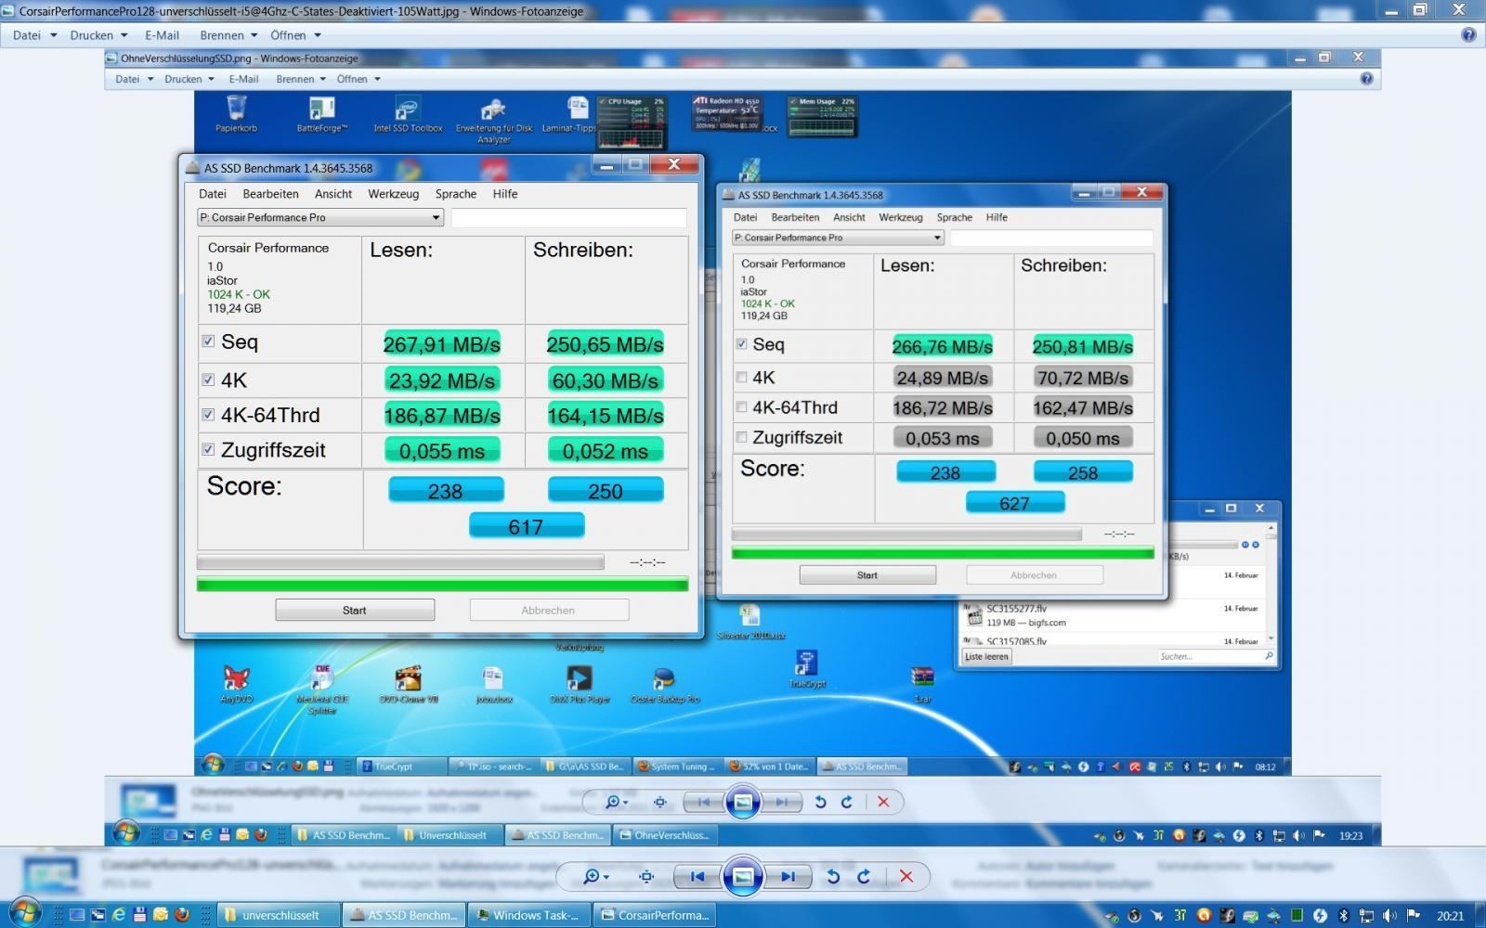This screenshot has width=1486, height=928.
Task: Click the Bluetooth icon in bottom system tray
Action: 1343,915
